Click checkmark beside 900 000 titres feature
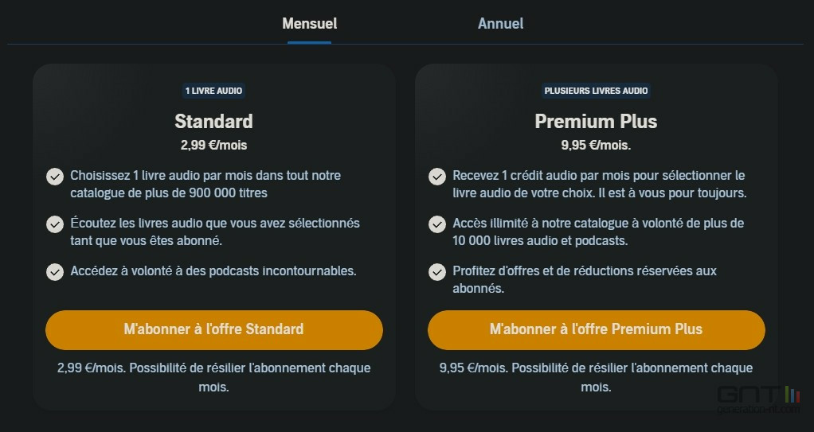Image resolution: width=814 pixels, height=432 pixels. (x=54, y=177)
